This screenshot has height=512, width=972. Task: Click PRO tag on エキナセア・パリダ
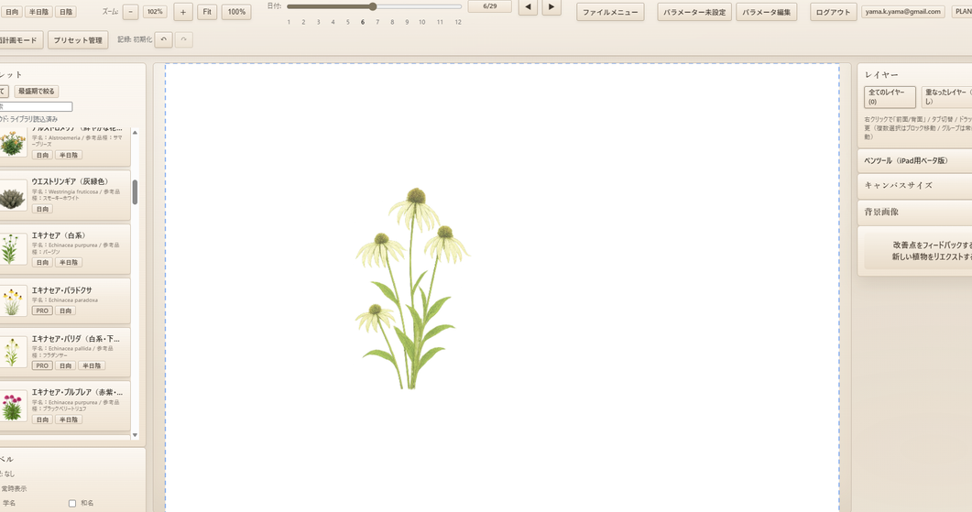tap(41, 365)
